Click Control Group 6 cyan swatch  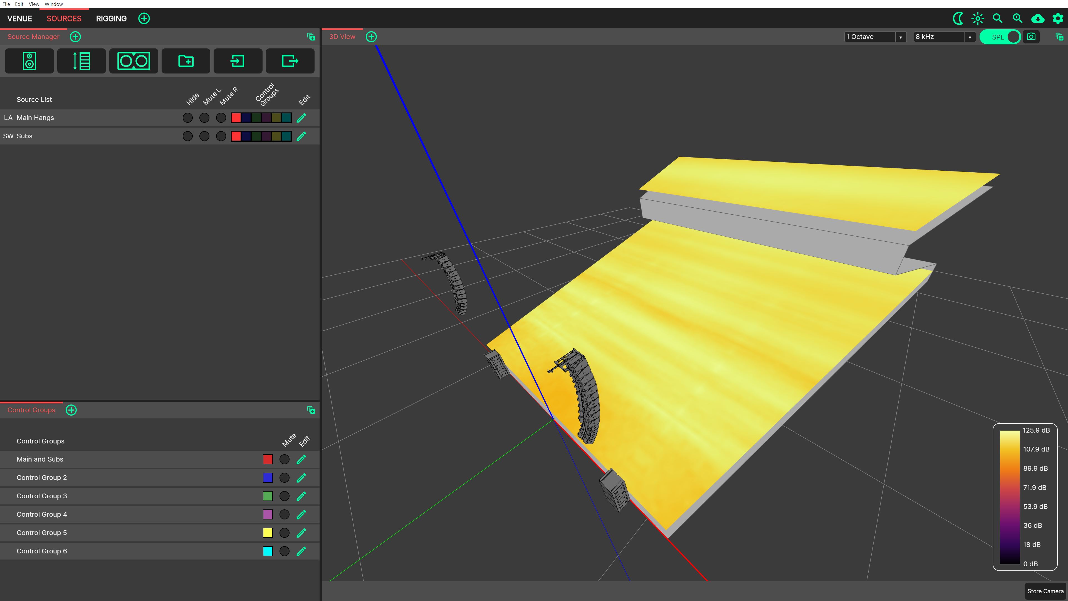(268, 551)
